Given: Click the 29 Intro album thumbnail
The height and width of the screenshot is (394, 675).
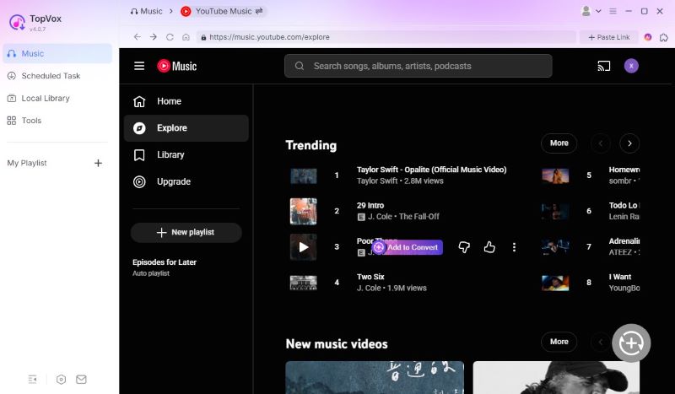Looking at the screenshot, I should point(304,212).
